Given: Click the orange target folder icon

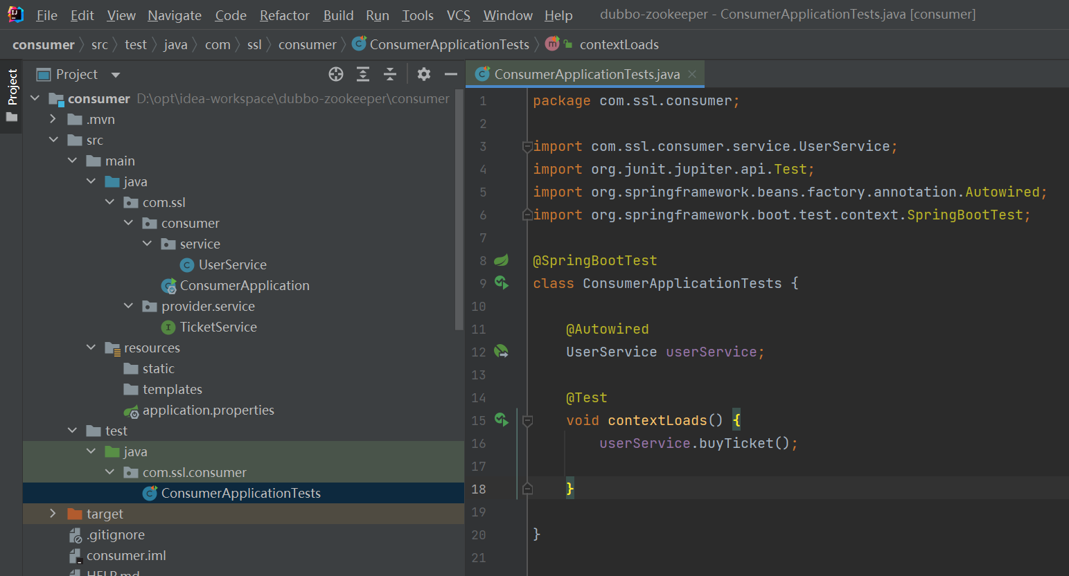Looking at the screenshot, I should pos(75,514).
